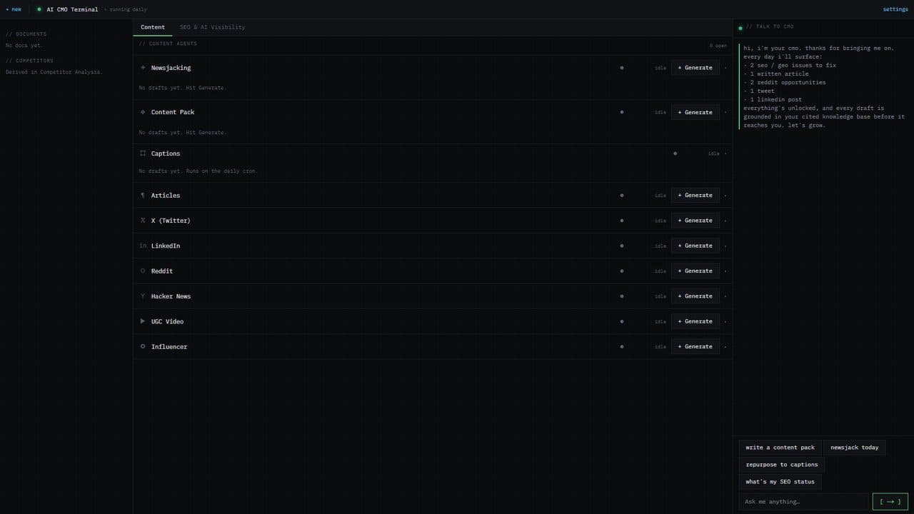This screenshot has height=514, width=914.
Task: Click the Captions status dot
Action: [x=675, y=153]
